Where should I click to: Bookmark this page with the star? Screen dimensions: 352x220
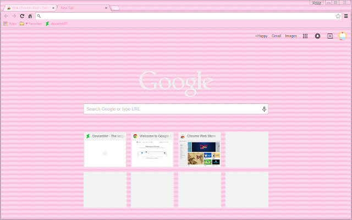(x=338, y=16)
